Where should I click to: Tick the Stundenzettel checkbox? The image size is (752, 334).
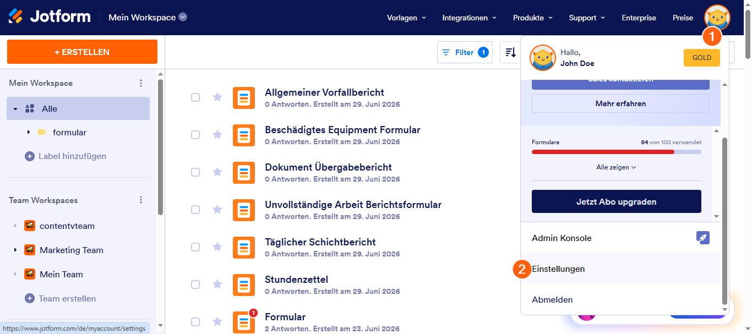click(195, 284)
